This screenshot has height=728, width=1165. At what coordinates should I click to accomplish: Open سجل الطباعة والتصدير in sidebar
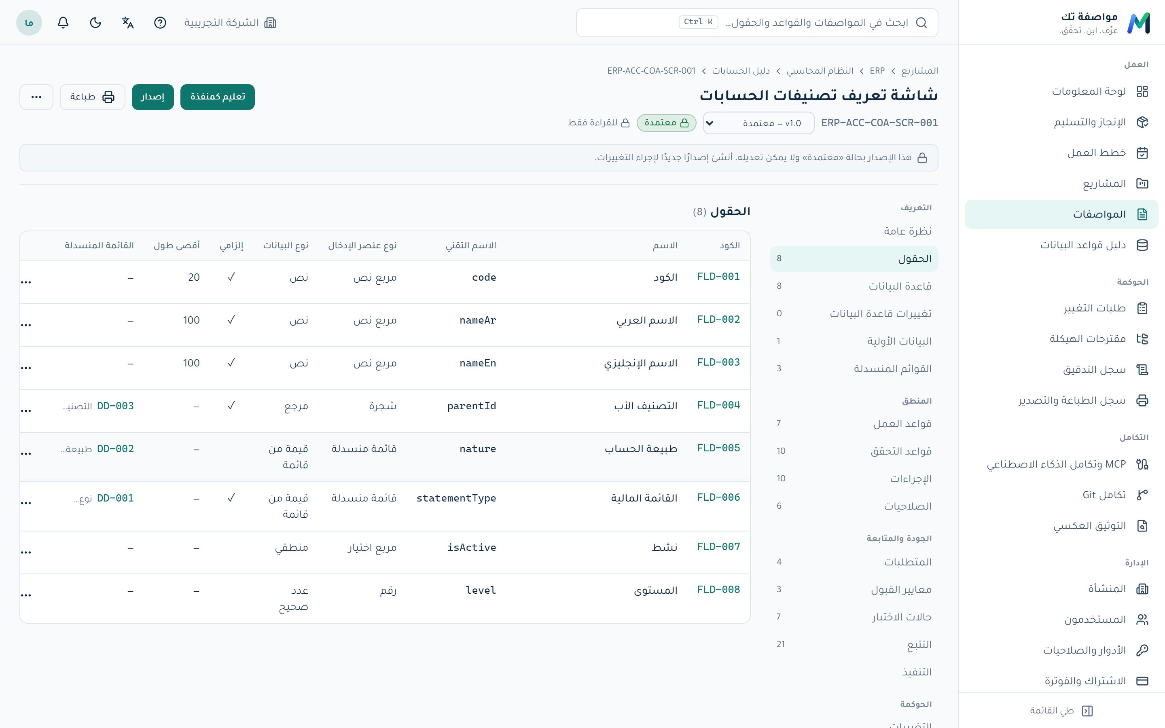[1061, 400]
